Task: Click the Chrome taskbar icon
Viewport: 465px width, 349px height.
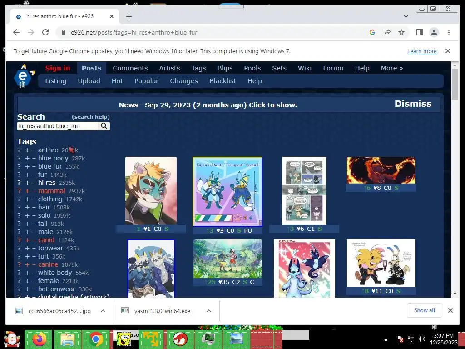Action: [95, 339]
